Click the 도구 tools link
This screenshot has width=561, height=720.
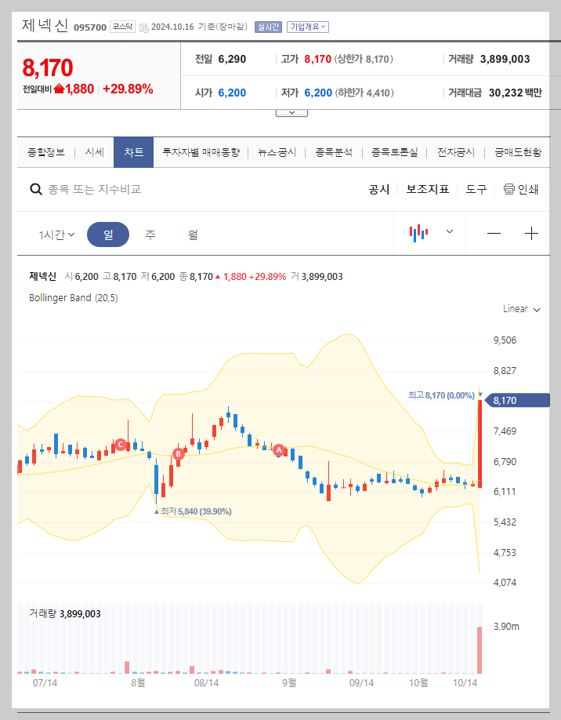476,189
